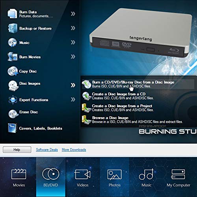The image size is (197, 197).
Task: Choose Create a Disc Image from a Project
Action: (122, 106)
